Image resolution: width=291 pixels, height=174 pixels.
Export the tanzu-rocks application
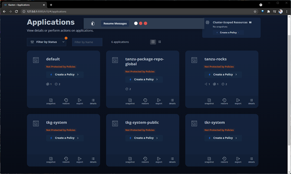(238, 101)
